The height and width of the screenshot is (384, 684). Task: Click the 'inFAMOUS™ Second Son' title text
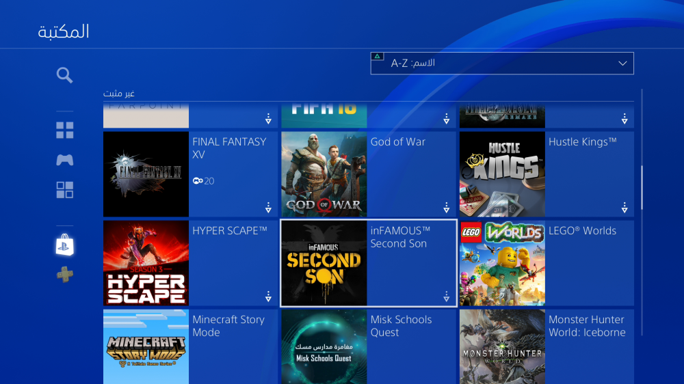pos(400,237)
